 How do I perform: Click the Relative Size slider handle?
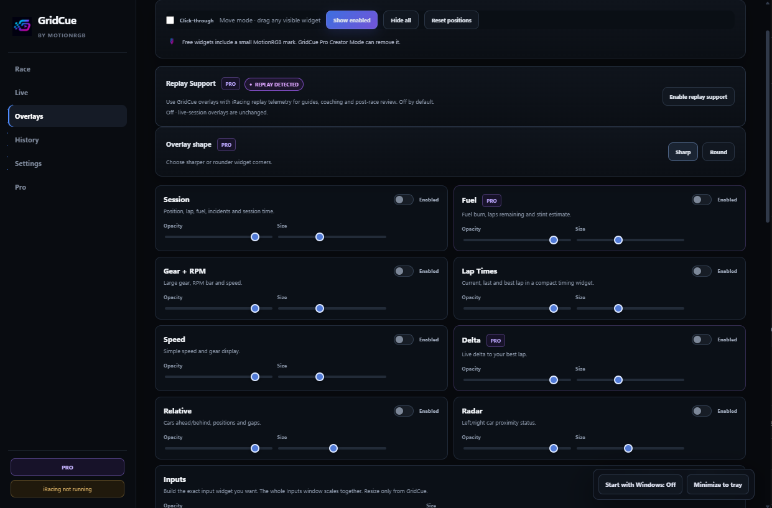(333, 448)
